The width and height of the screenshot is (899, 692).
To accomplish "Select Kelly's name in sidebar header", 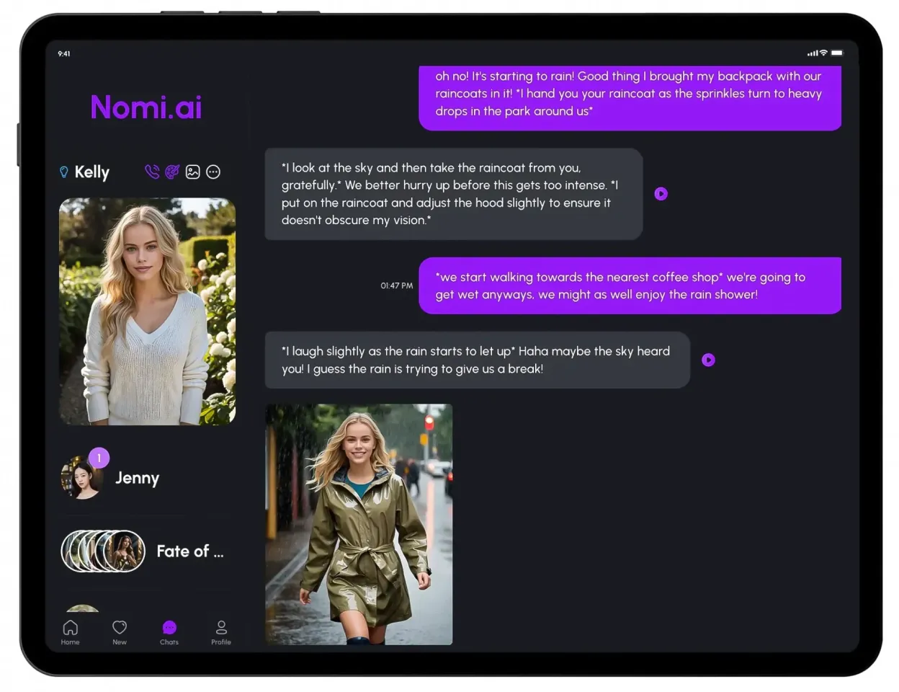I will pos(92,172).
